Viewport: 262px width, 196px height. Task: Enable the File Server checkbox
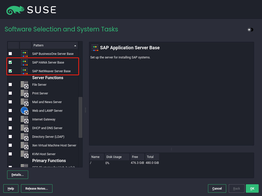pos(10,85)
